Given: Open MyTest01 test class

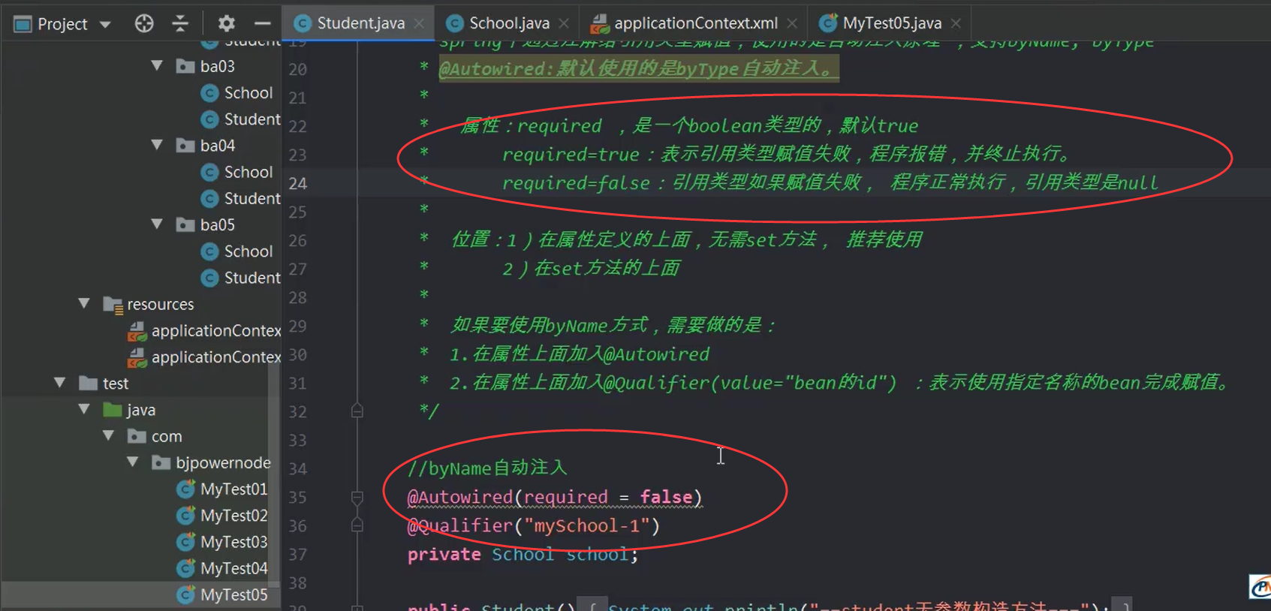Looking at the screenshot, I should (233, 489).
